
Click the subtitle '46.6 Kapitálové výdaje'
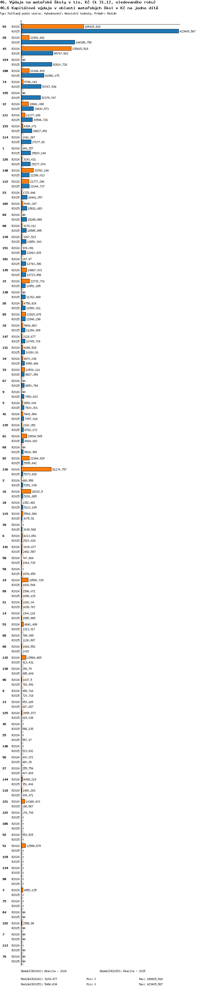pyautogui.click(x=79, y=8)
